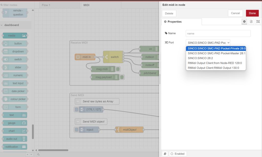The height and width of the screenshot is (157, 262).
Task: Click the Send MIDI group label
Action: (x=77, y=95)
